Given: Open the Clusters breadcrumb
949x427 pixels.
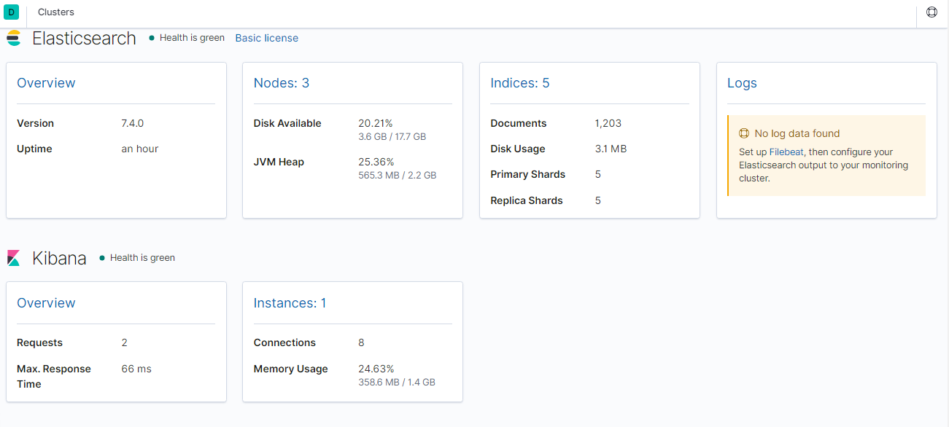Looking at the screenshot, I should (56, 12).
